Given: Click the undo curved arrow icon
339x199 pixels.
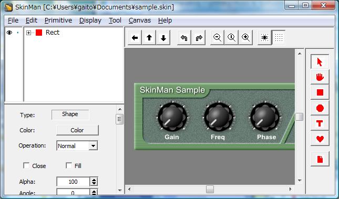Looking at the screenshot, I should click(x=184, y=38).
